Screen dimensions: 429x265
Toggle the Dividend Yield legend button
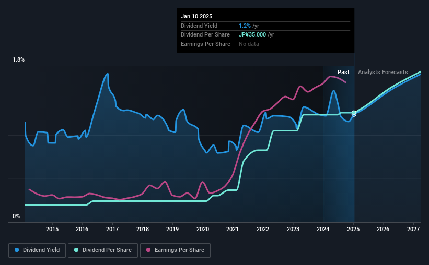[x=37, y=250]
